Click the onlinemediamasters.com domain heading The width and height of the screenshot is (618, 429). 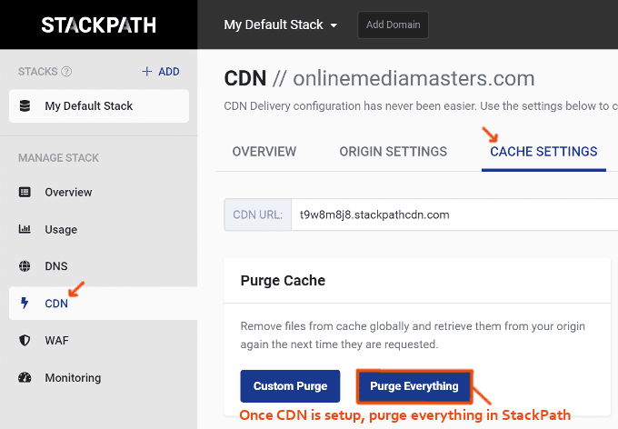click(x=414, y=78)
